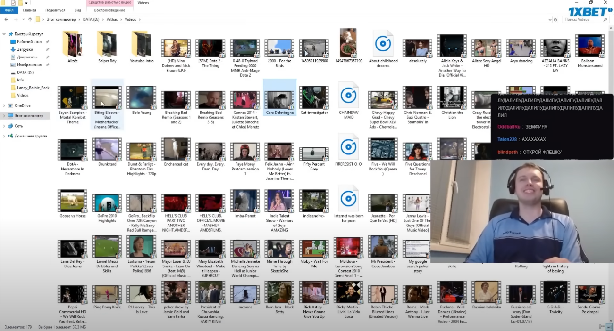Image resolution: width=614 pixels, height=331 pixels.
Task: Open the Alizée folder
Action: [x=72, y=44]
